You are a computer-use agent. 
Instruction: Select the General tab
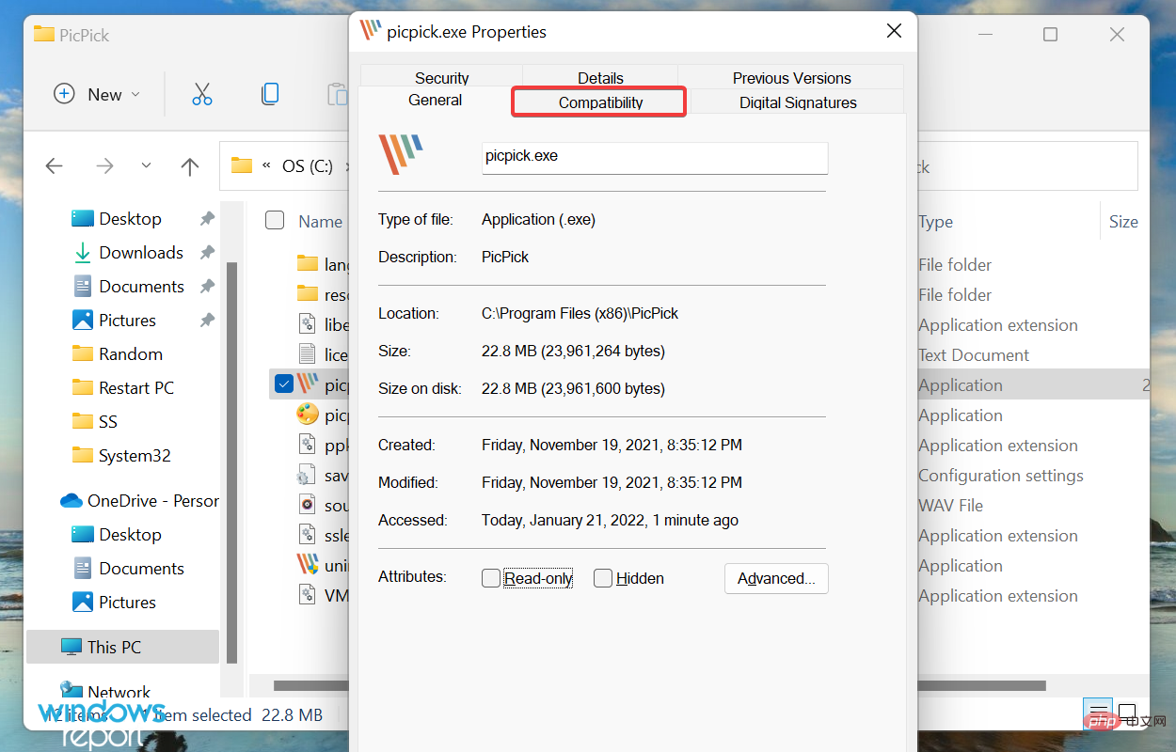pos(435,100)
